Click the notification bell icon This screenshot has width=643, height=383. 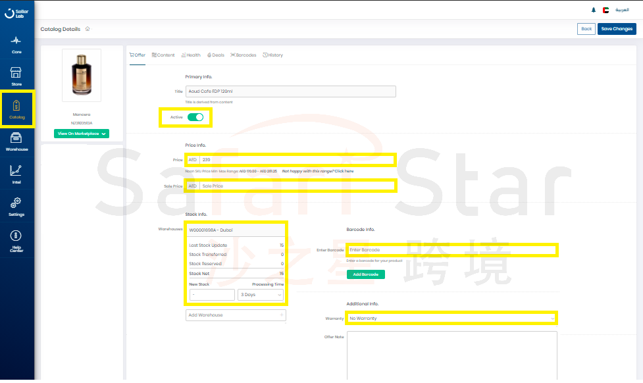point(593,11)
